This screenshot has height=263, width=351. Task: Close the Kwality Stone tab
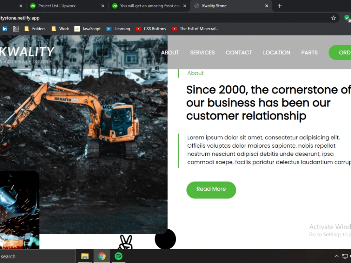pos(267,6)
